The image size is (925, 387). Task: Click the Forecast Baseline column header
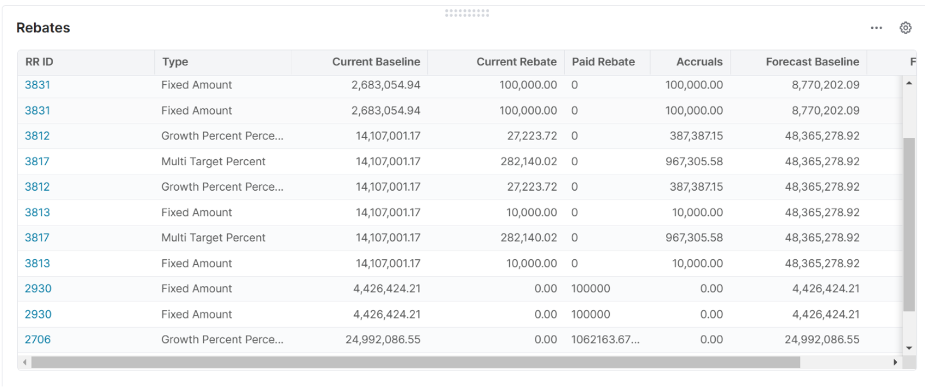tap(812, 62)
